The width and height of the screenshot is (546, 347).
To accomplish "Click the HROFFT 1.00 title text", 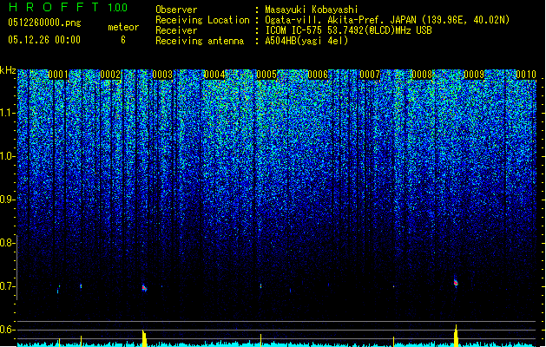I will (68, 7).
